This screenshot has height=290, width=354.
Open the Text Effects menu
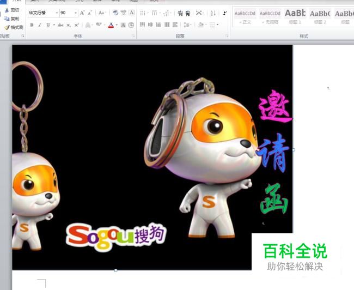pyautogui.click(x=88, y=25)
